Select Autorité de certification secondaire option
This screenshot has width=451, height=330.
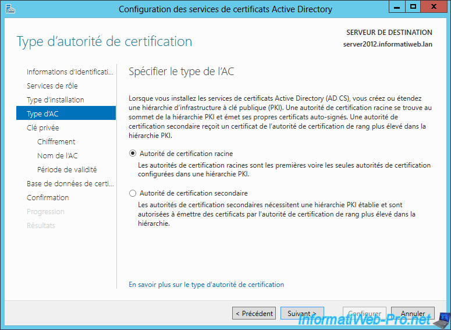pos(133,193)
